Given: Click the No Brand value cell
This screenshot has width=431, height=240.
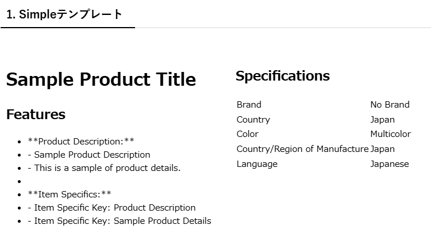Looking at the screenshot, I should pos(390,105).
